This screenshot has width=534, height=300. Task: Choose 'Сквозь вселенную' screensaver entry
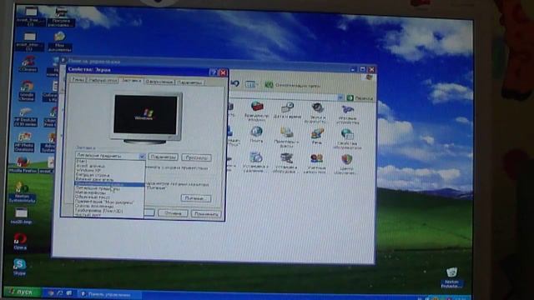pos(109,206)
